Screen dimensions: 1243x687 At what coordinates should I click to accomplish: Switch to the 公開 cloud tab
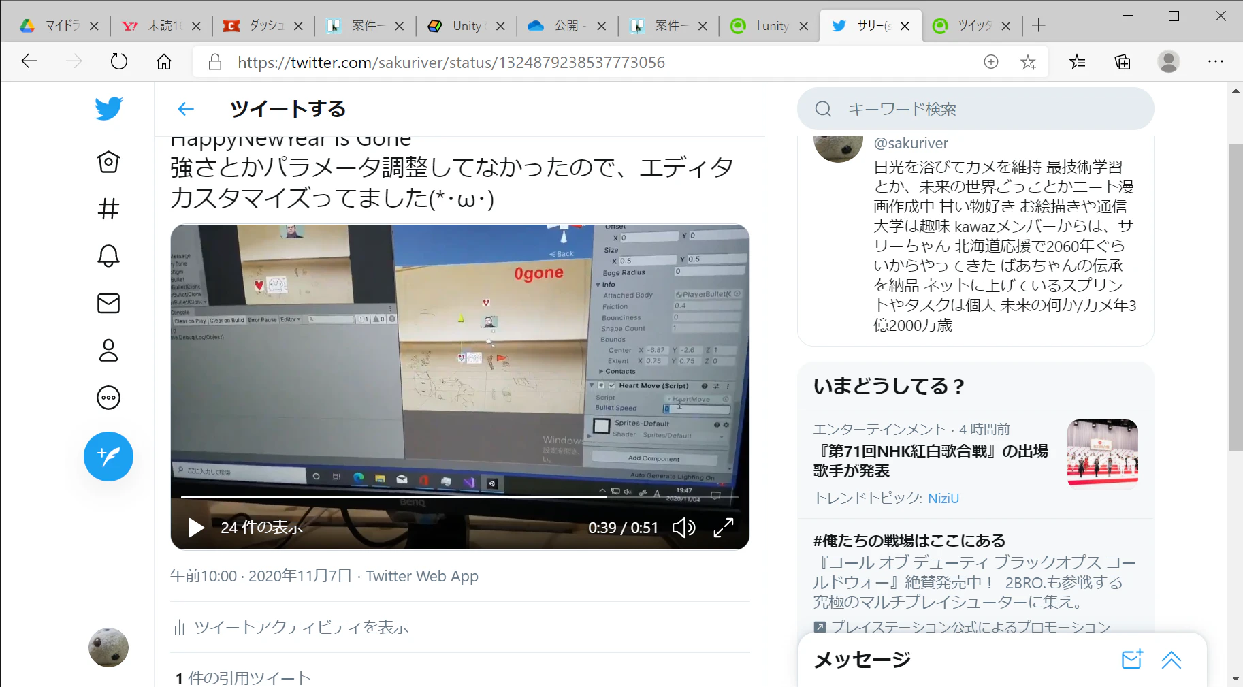coord(568,26)
